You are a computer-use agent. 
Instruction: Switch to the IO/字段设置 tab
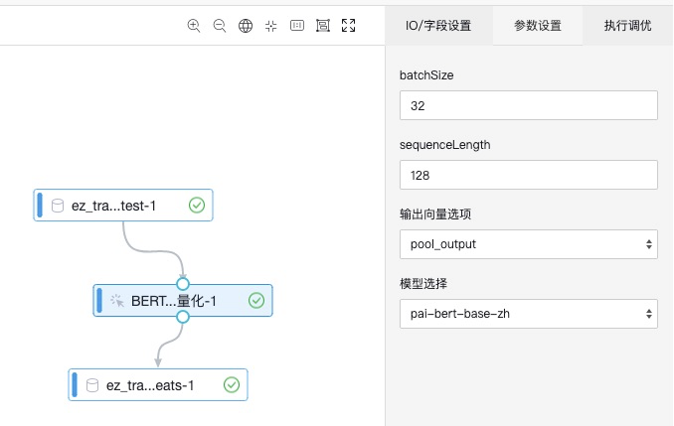(439, 26)
